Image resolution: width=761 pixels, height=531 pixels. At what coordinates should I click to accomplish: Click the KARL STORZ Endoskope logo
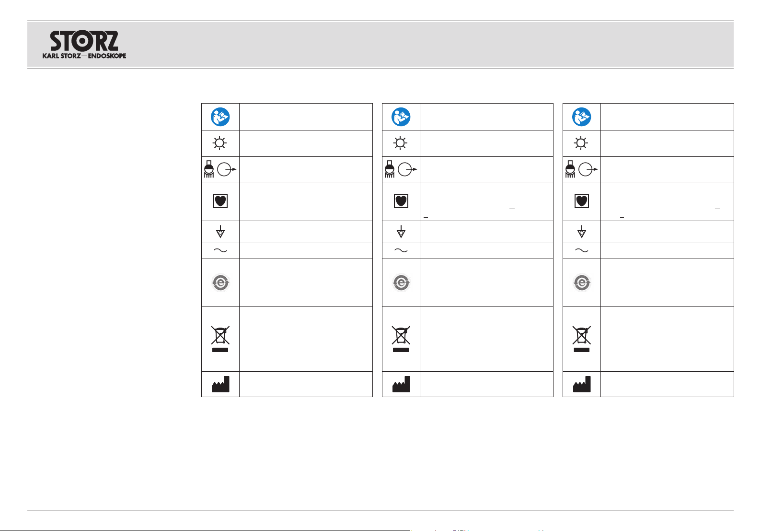pos(84,45)
